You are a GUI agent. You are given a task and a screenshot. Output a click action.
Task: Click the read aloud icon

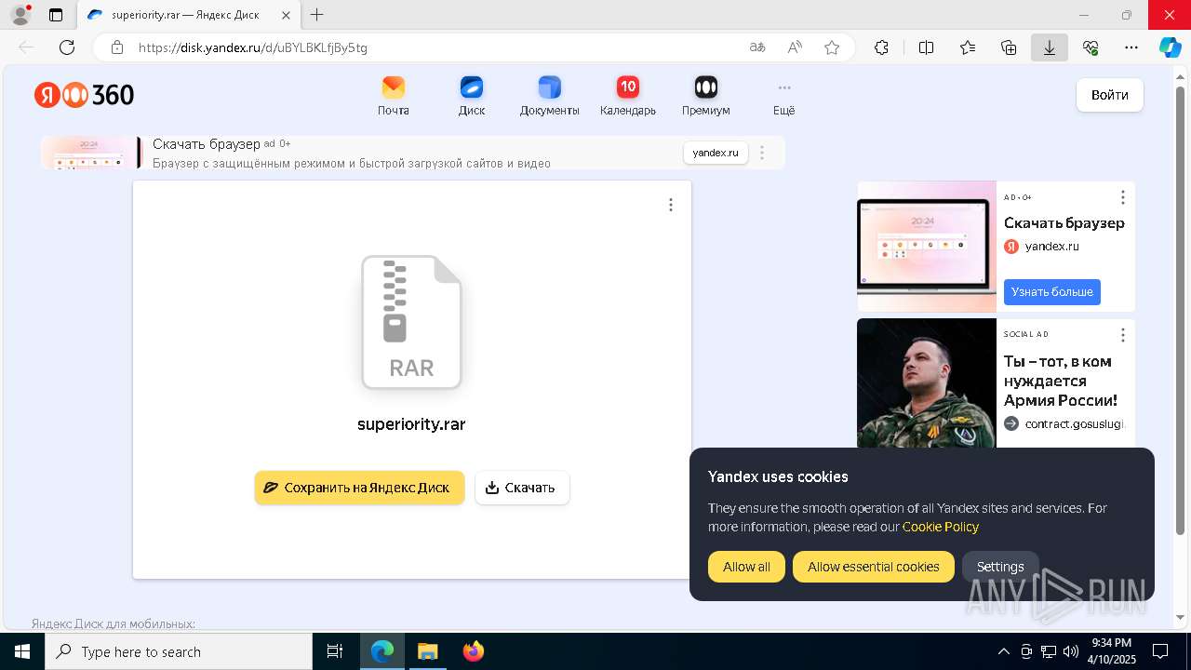[x=795, y=47]
